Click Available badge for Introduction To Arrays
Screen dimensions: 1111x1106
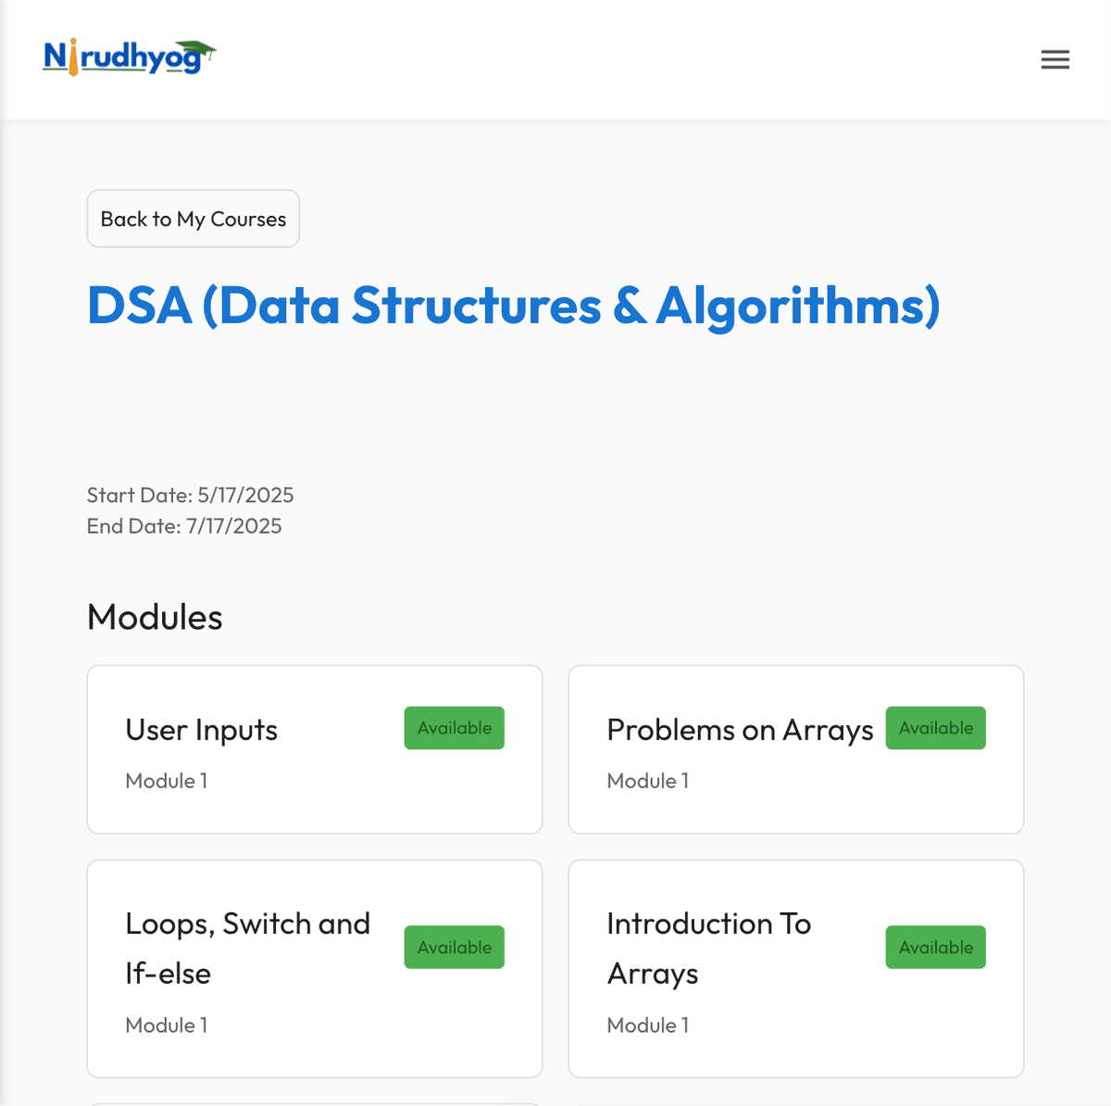[x=935, y=948]
